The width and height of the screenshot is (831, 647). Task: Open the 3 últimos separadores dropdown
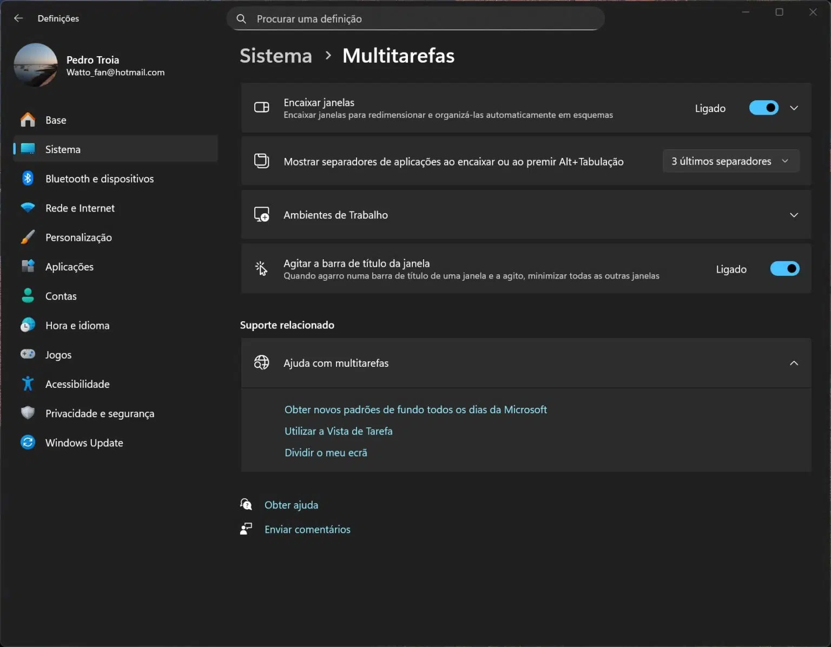[730, 161]
